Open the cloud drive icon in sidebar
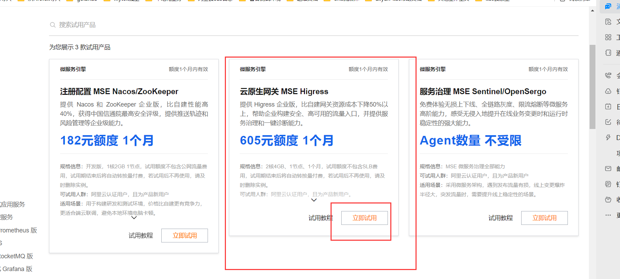This screenshot has width=620, height=279. pos(608,91)
